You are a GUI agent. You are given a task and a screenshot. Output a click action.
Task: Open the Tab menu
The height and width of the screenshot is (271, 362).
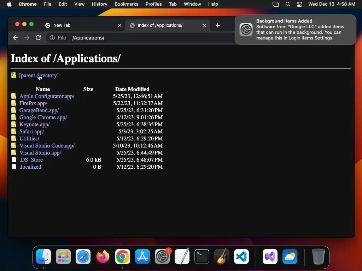[x=173, y=4]
